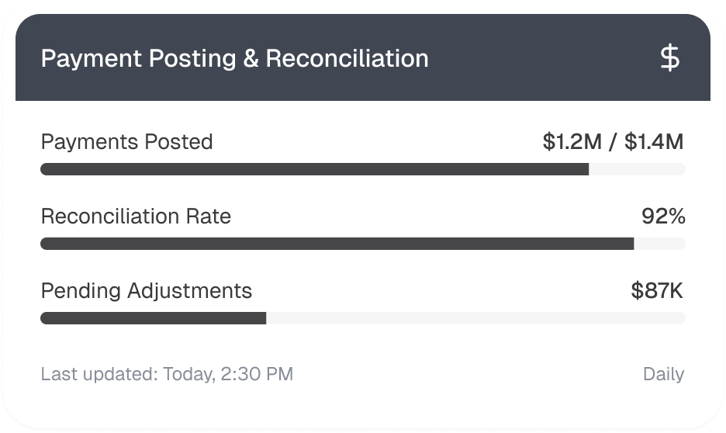726x433 pixels.
Task: Click the filled portion of Pending Adjustments bar
Action: point(153,318)
